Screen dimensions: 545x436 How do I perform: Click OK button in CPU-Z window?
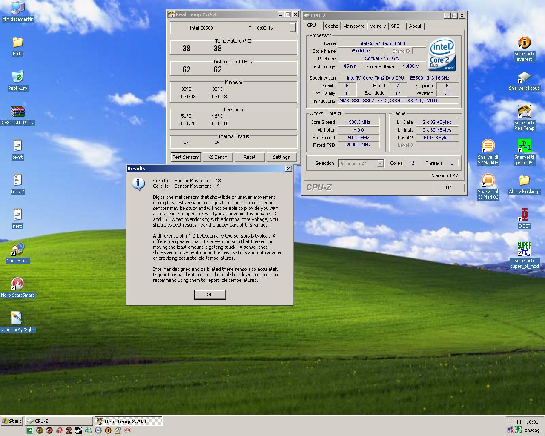(449, 188)
